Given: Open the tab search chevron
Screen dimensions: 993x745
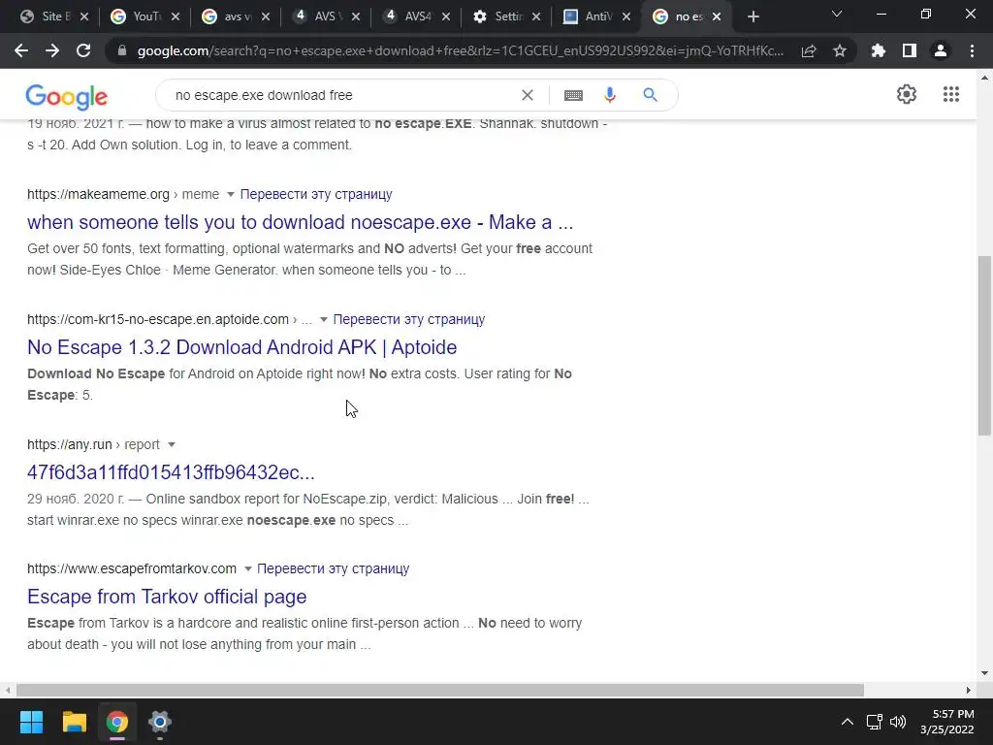Looking at the screenshot, I should pos(837,14).
